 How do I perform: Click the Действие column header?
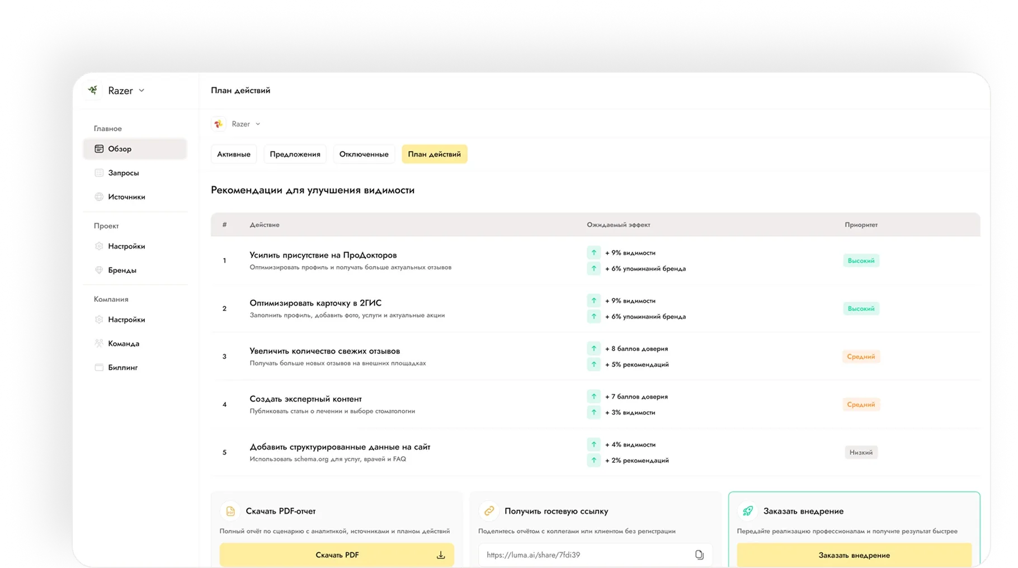click(x=265, y=225)
